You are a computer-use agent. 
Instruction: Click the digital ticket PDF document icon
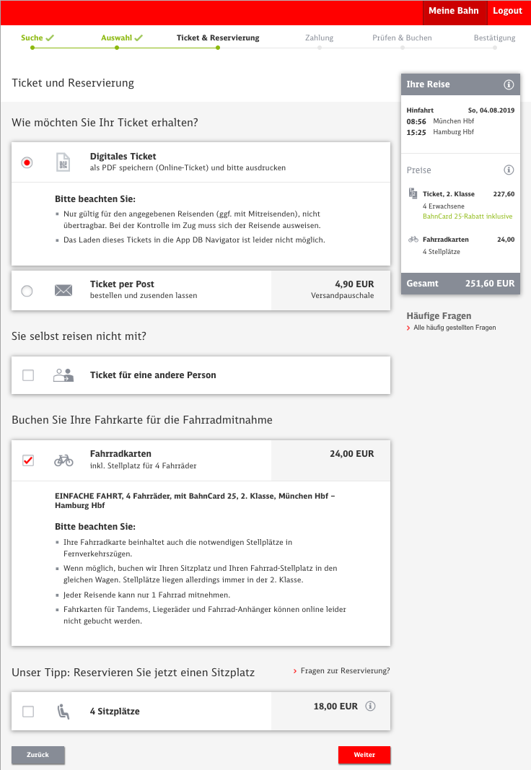click(x=63, y=162)
